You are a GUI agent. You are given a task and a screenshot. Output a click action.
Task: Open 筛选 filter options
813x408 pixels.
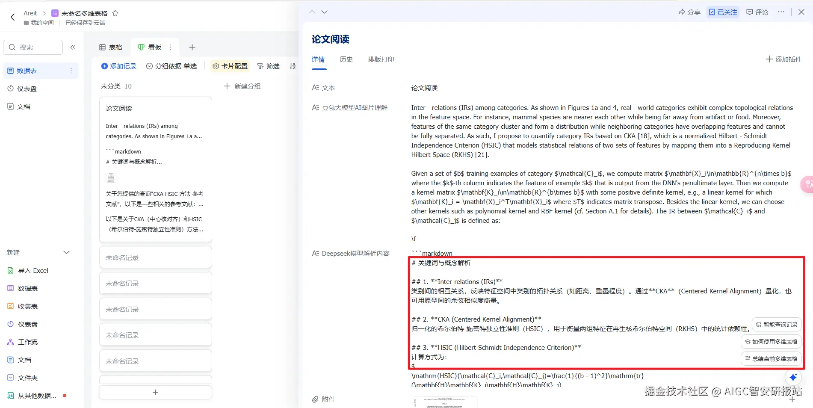coord(268,66)
